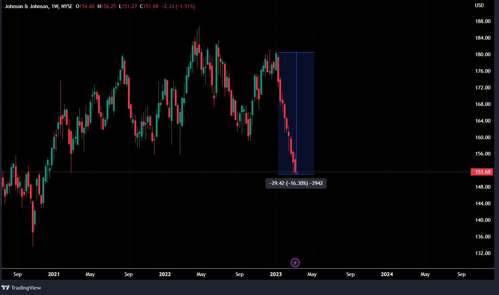Click the USD currency label
Image resolution: width=499 pixels, height=295 pixels.
pos(479,5)
